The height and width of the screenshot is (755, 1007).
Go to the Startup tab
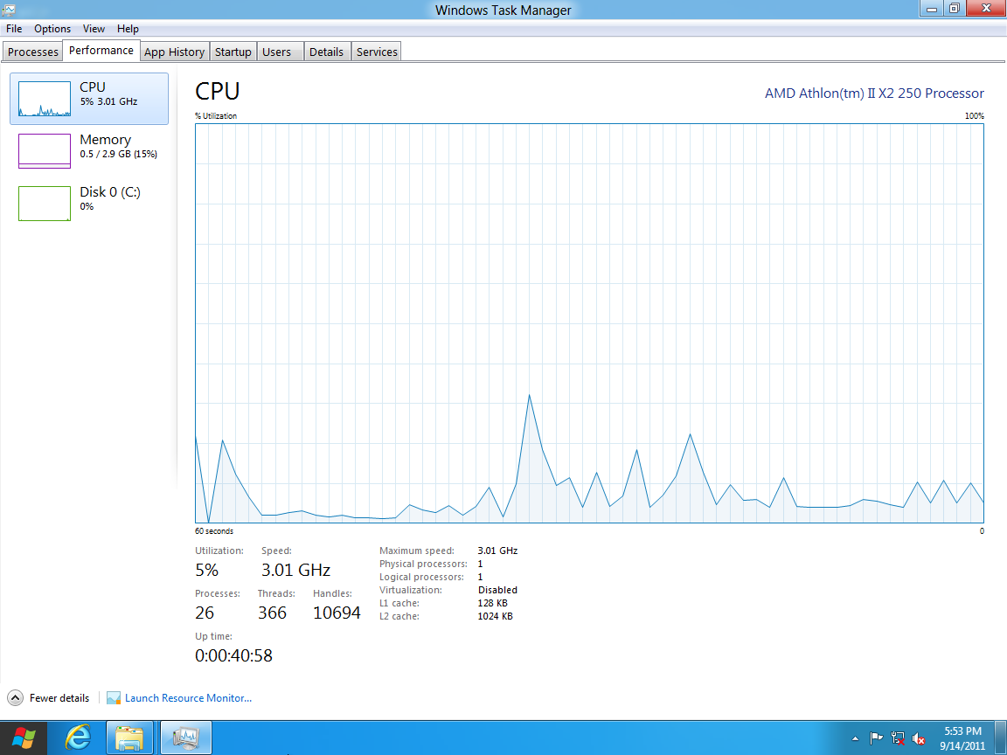tap(233, 52)
